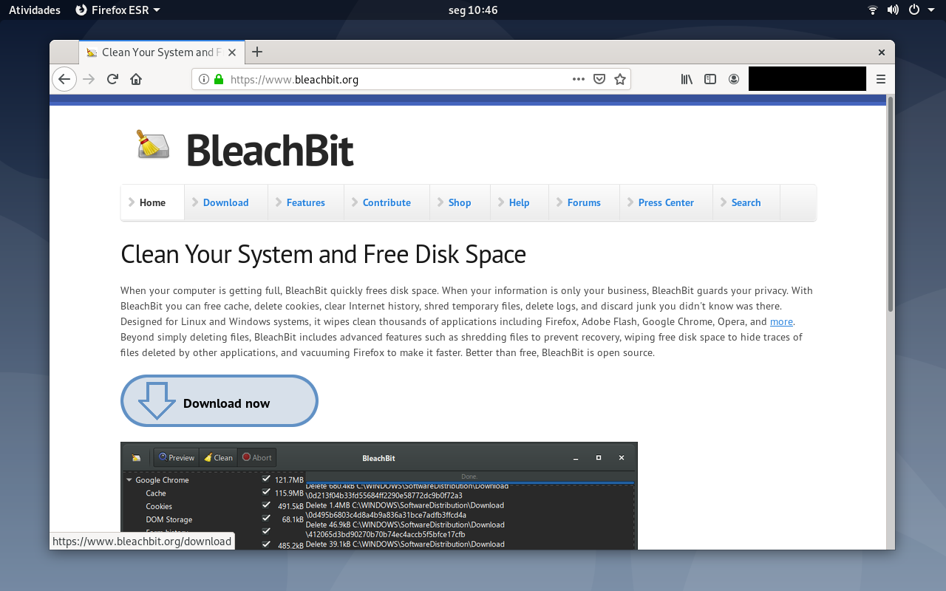Open the Shop navigation tab
Screen dimensions: 946x591
[x=460, y=202]
